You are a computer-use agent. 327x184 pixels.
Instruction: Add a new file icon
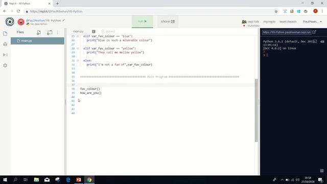point(39,33)
